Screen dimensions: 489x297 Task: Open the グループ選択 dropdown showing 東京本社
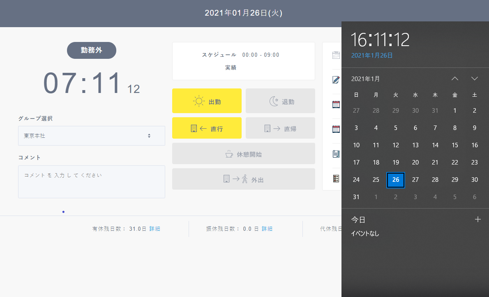91,136
